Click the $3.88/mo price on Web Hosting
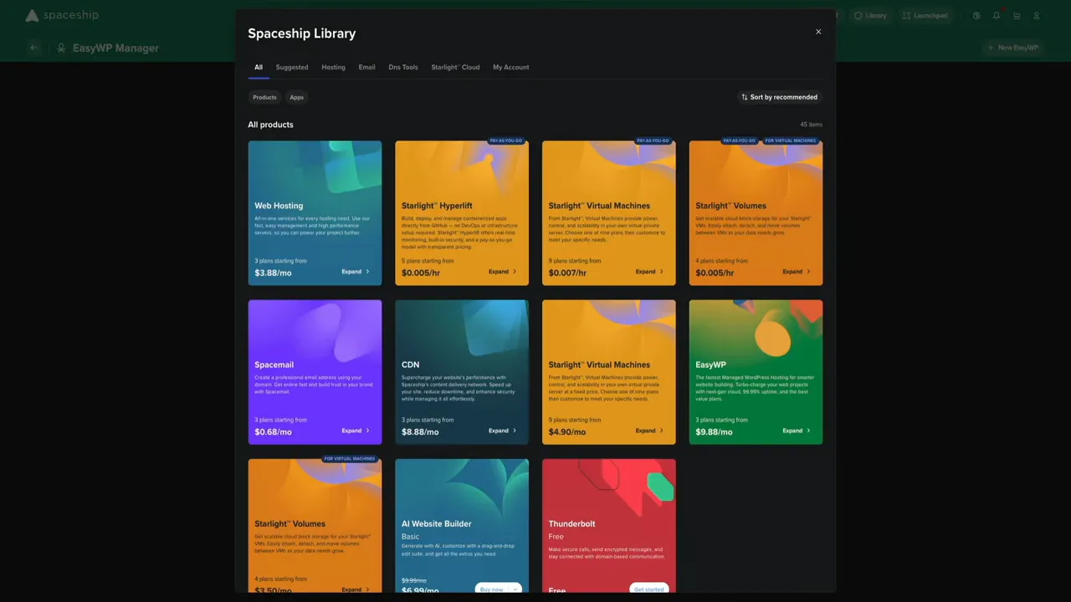Screen dimensions: 1071x602 pyautogui.click(x=273, y=273)
